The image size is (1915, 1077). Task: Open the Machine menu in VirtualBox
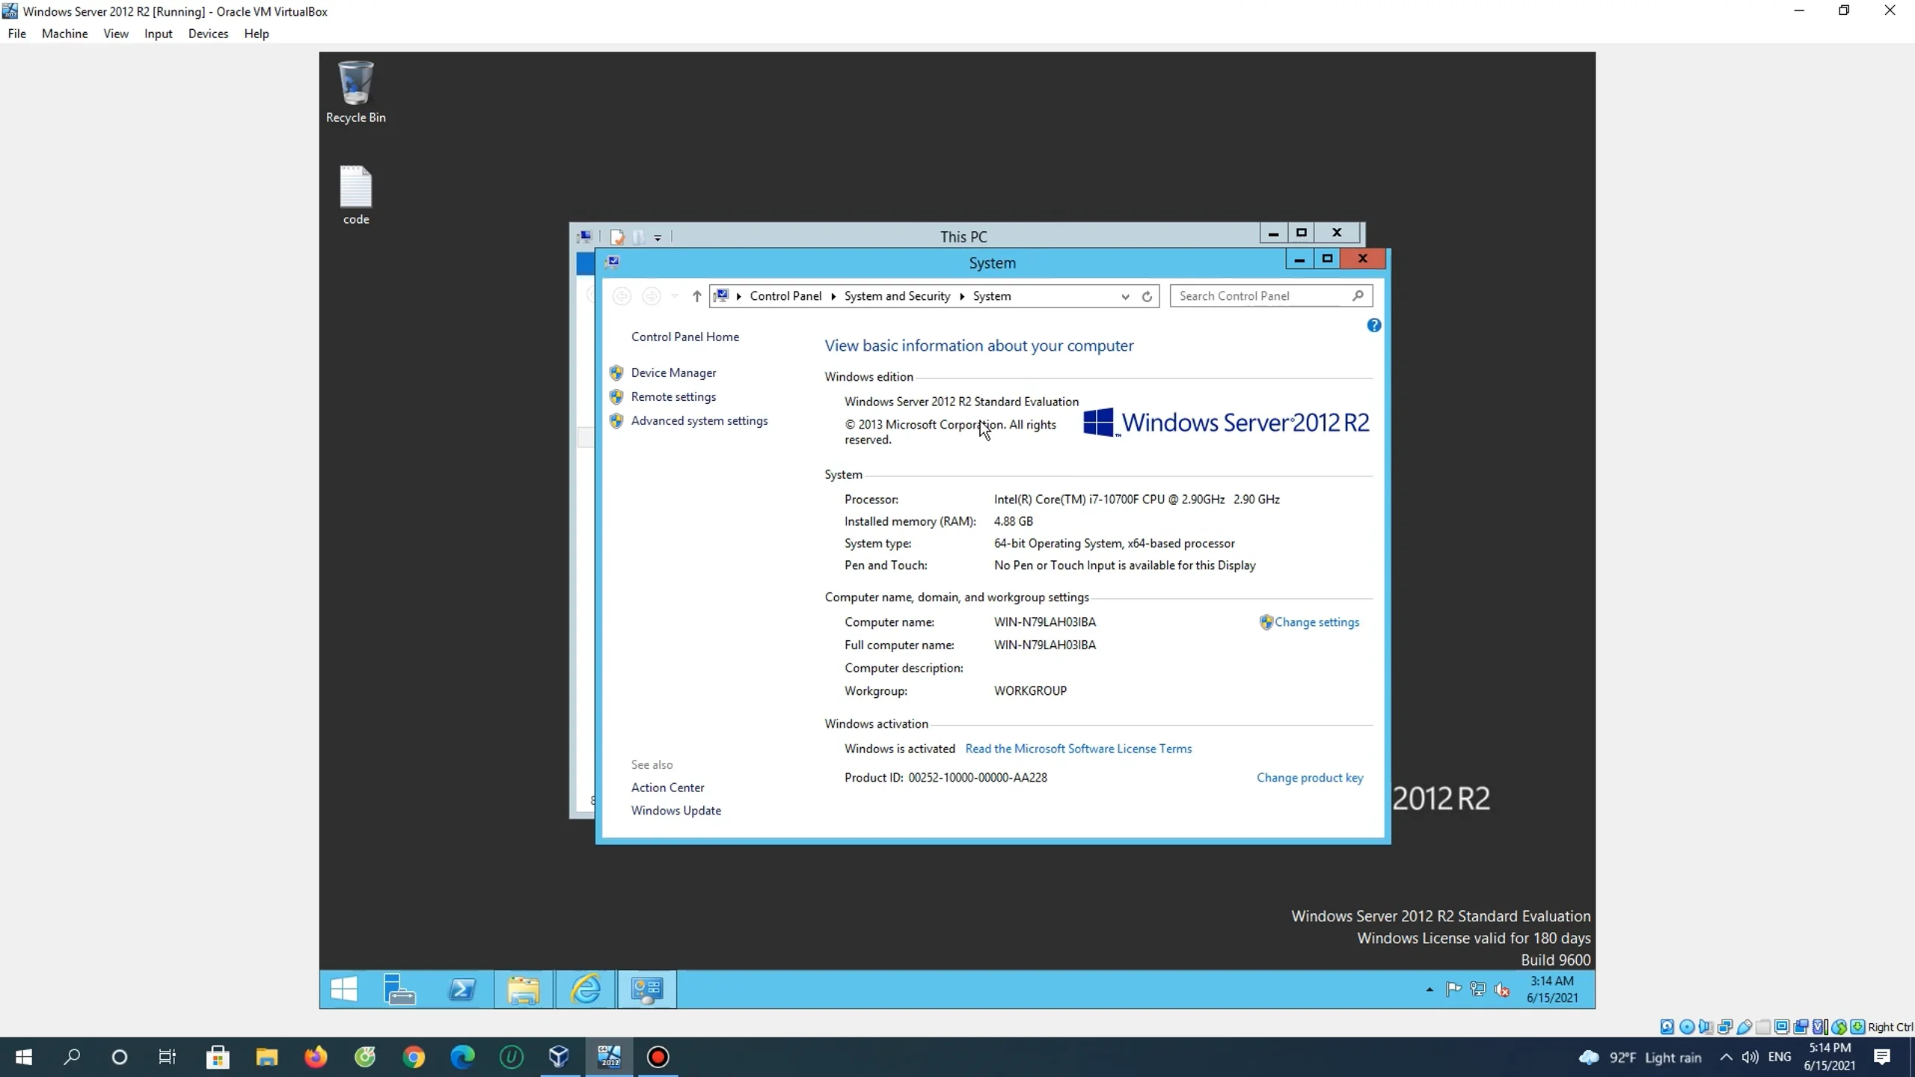pyautogui.click(x=64, y=34)
